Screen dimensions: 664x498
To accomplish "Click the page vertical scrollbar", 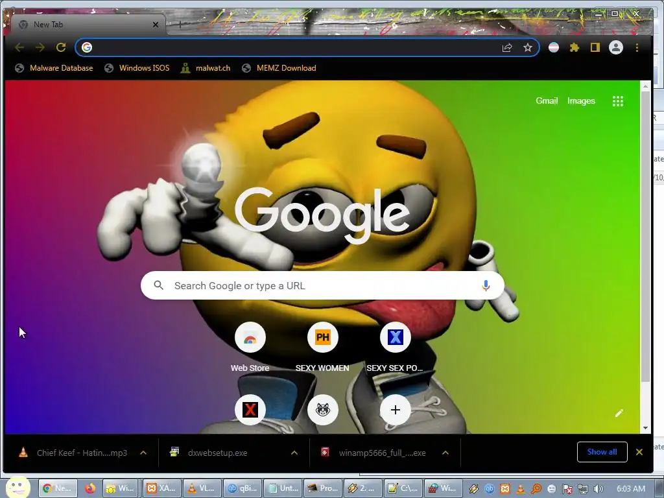I will pos(645,237).
